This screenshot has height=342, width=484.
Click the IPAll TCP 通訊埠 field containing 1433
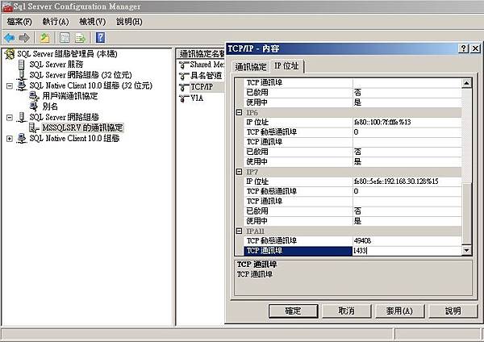[x=407, y=251]
